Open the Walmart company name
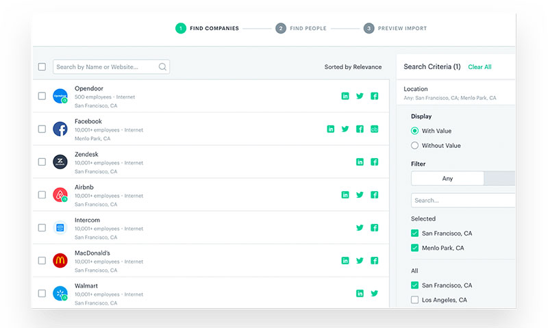 (86, 286)
